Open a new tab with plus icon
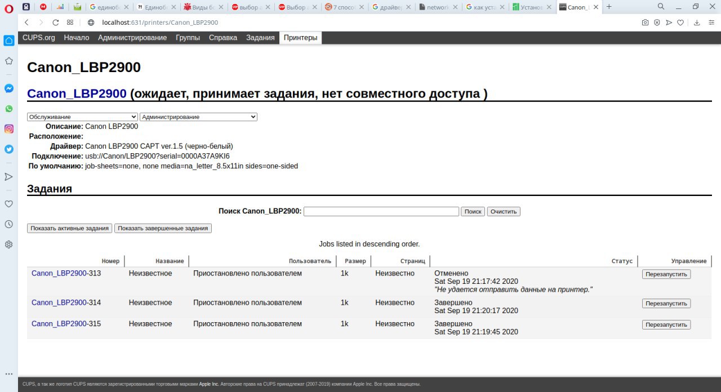 pos(609,7)
